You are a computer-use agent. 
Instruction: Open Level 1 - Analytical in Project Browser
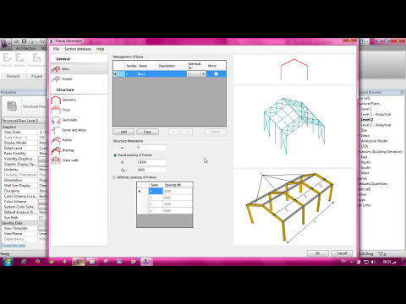tap(376, 114)
